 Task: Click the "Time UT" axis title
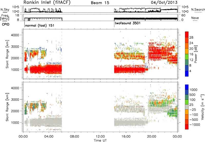pos(100,140)
